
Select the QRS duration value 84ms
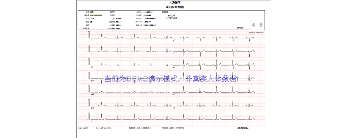click(x=118, y=29)
